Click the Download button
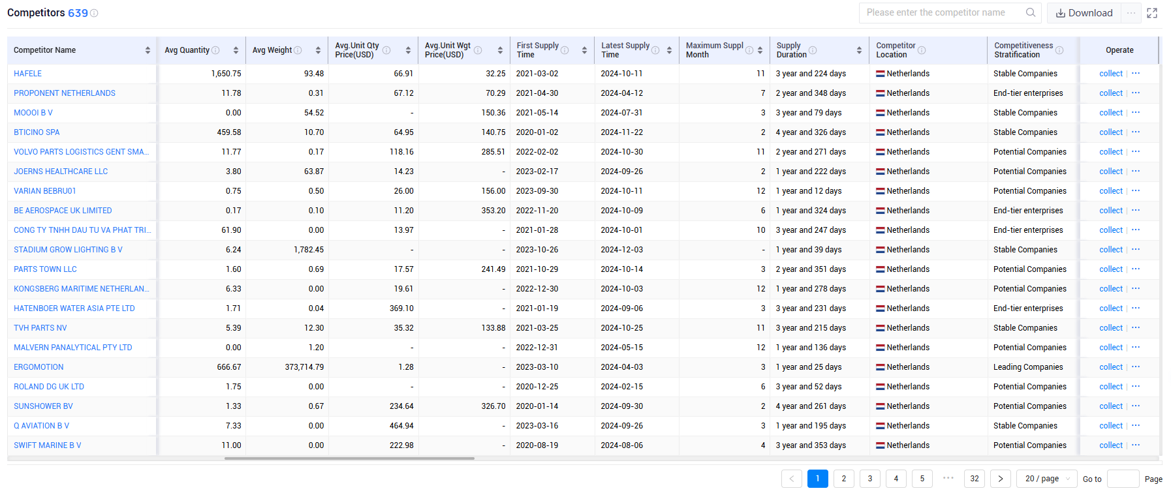The image size is (1171, 495). coord(1084,13)
